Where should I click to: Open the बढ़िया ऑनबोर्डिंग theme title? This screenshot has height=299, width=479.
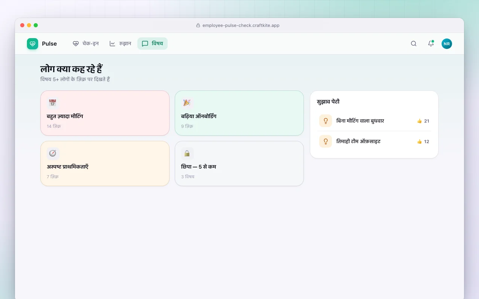pos(199,116)
